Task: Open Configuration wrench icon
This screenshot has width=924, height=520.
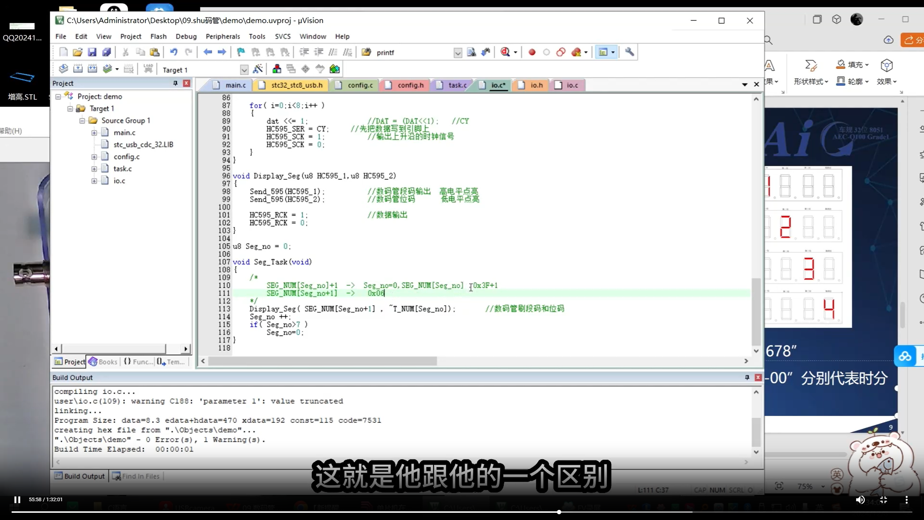Action: click(629, 52)
